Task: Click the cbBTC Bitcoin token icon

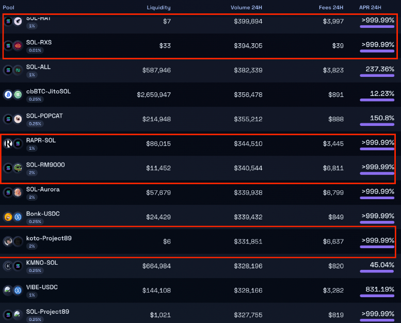Action: click(x=8, y=94)
